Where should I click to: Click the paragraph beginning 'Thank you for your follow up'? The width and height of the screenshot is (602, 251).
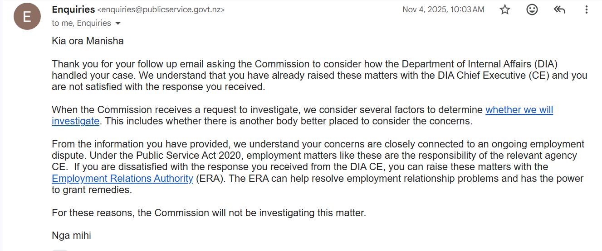(x=319, y=75)
